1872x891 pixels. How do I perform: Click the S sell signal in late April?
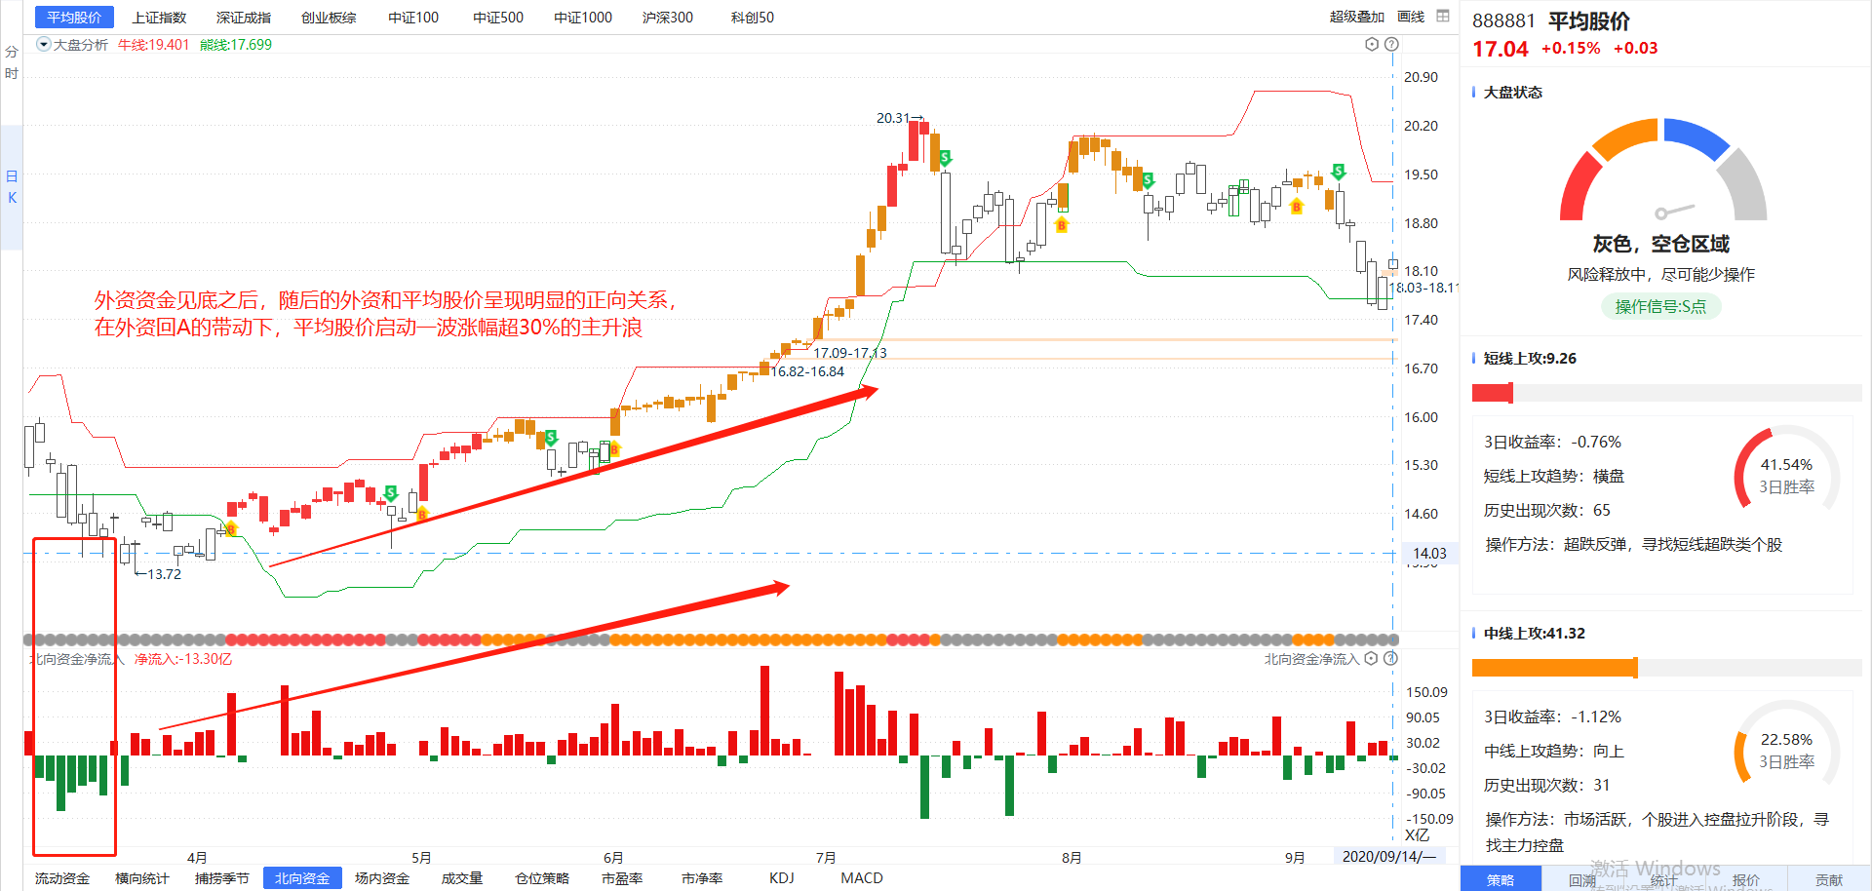(391, 492)
